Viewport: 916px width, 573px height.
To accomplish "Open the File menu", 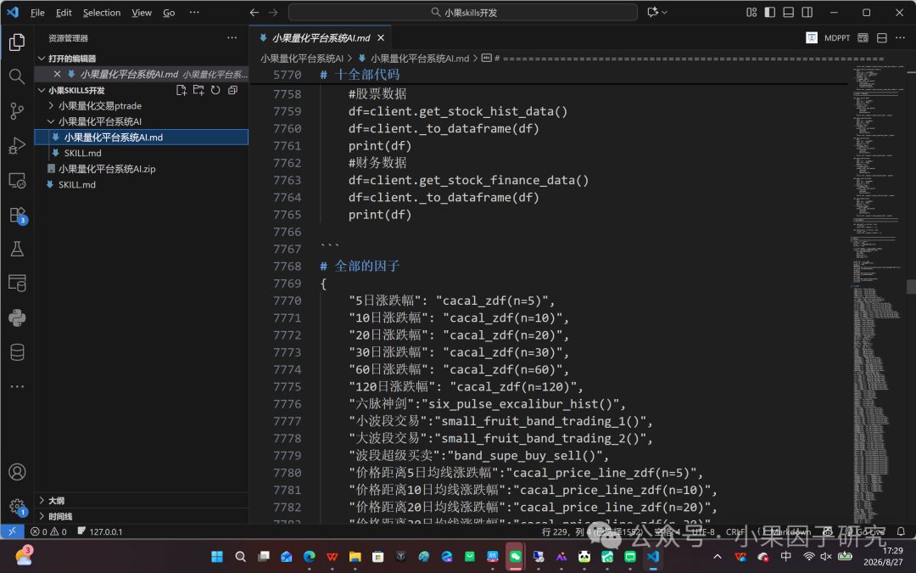I will (37, 12).
